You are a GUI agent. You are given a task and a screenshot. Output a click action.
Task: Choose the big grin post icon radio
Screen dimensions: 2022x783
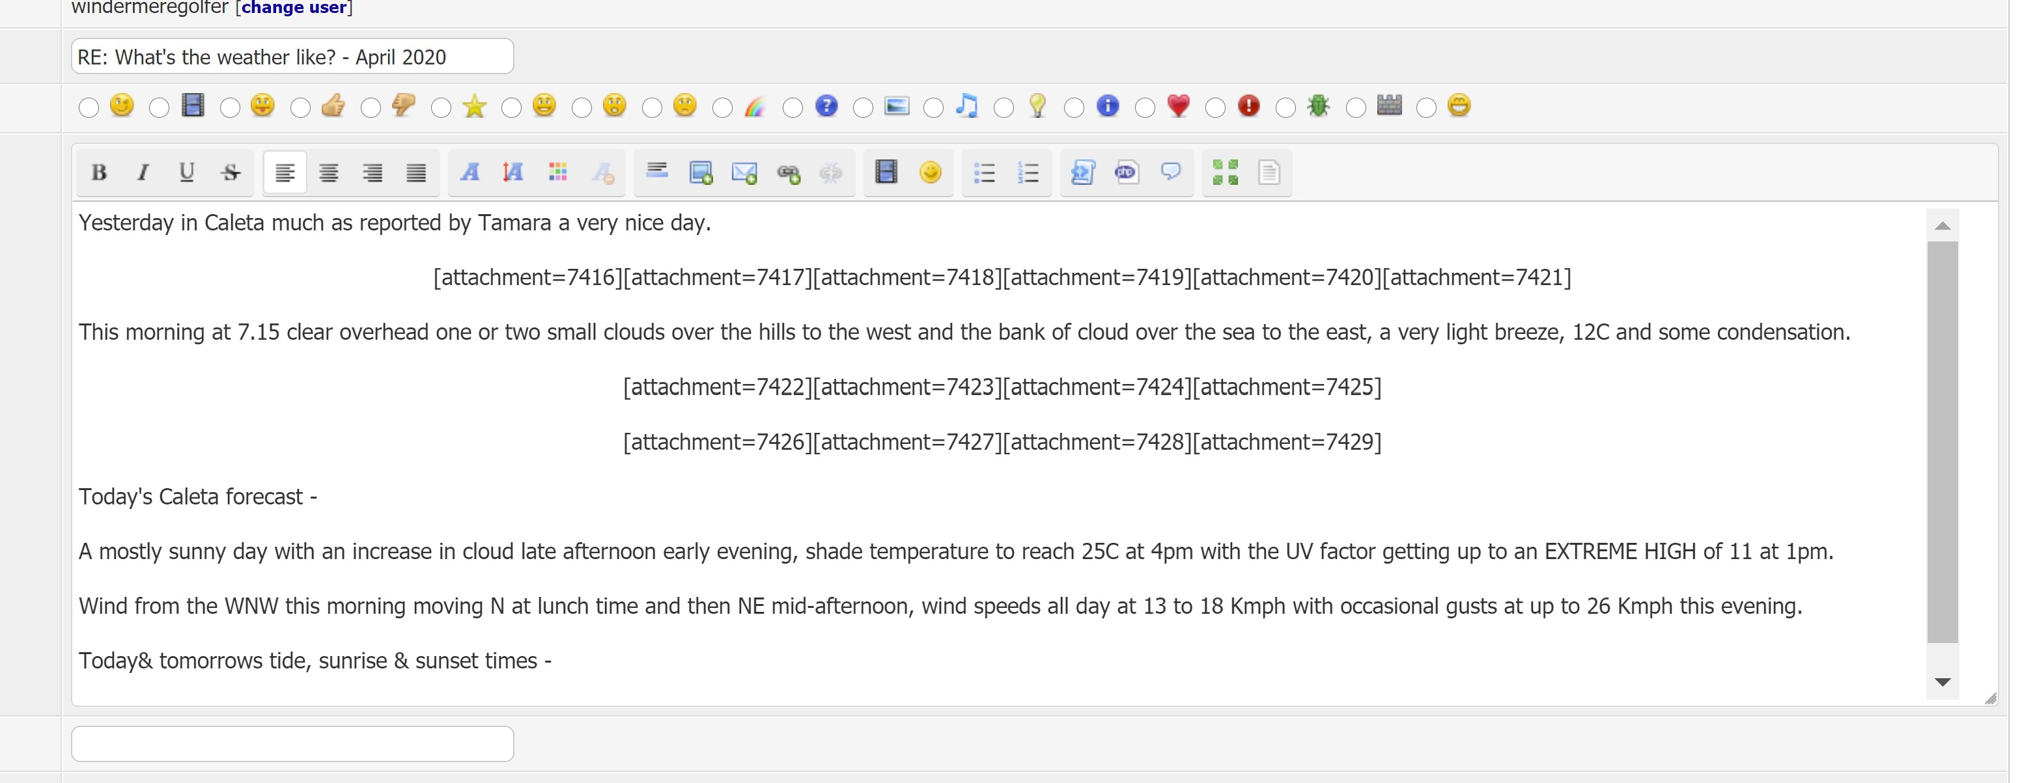coord(1426,107)
